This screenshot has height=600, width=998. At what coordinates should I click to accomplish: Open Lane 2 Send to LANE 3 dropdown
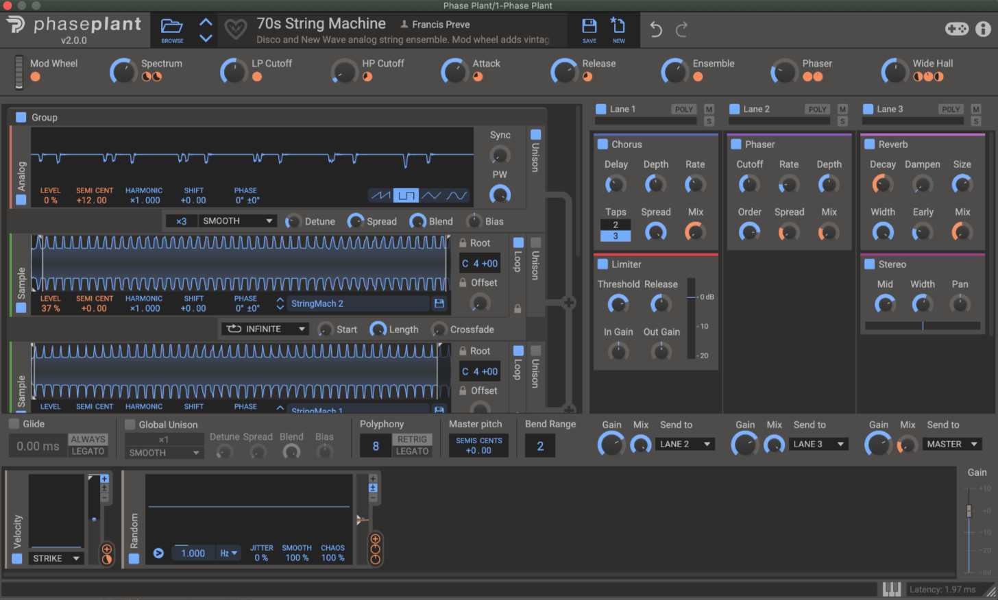click(x=819, y=445)
